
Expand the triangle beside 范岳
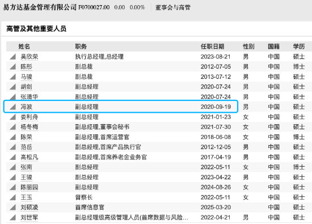pyautogui.click(x=12, y=147)
